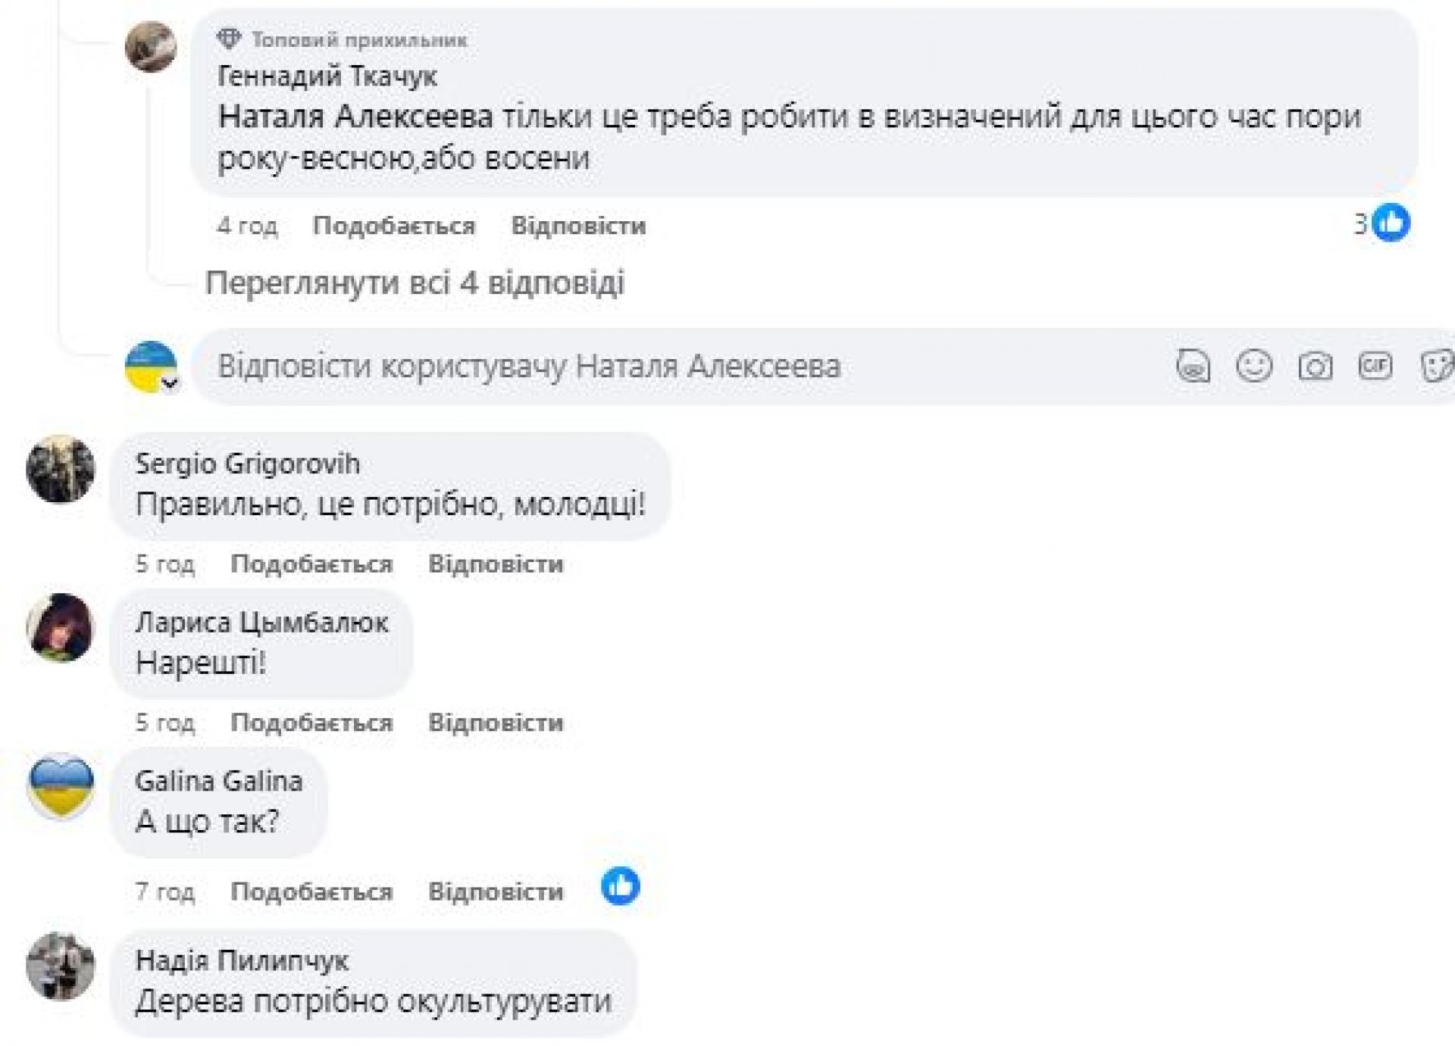Open mentioned Наталя Алексеева profile link
1455x1046 pixels.
click(x=355, y=117)
